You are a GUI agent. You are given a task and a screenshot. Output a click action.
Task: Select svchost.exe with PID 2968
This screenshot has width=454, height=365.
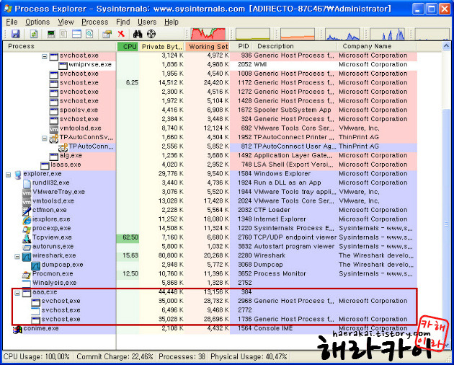coord(210,301)
